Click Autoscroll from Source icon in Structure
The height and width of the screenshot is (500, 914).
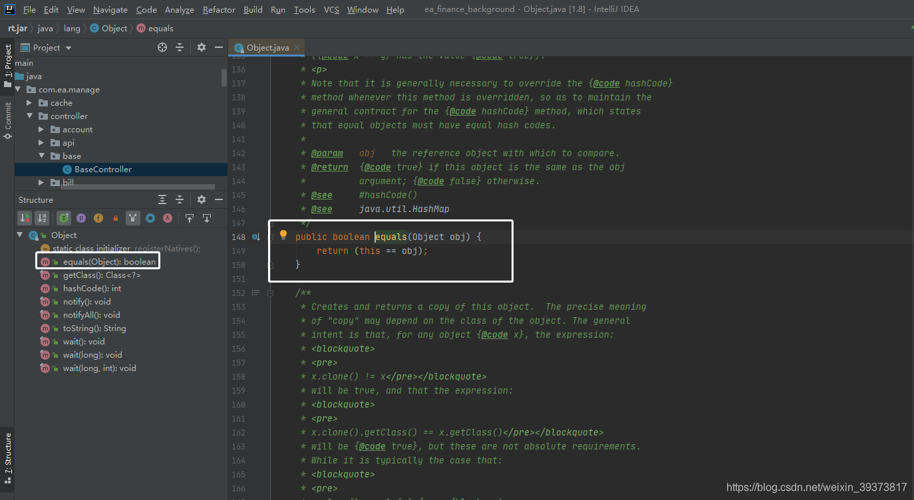pos(207,217)
